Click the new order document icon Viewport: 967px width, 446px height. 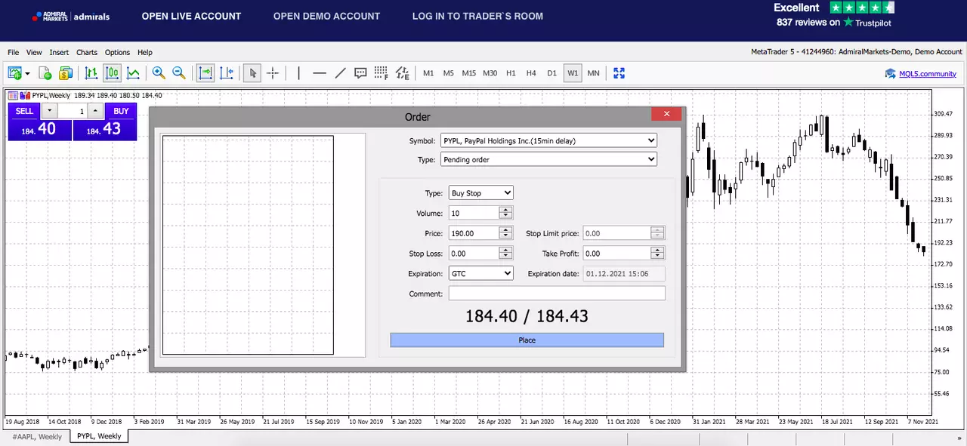(45, 73)
